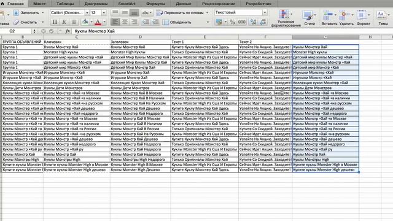Toggle right horizontal alignment
This screenshot has height=221, width=393.
tap(134, 22)
